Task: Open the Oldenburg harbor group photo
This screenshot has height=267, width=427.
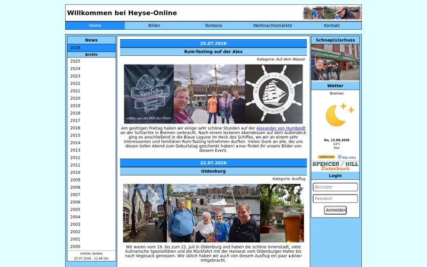Action: pos(213,213)
